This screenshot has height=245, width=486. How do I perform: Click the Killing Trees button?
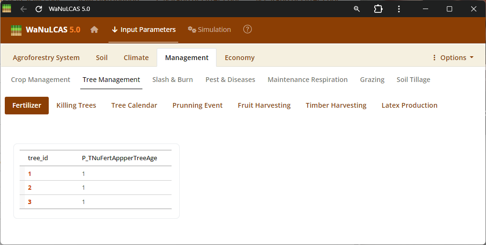76,105
